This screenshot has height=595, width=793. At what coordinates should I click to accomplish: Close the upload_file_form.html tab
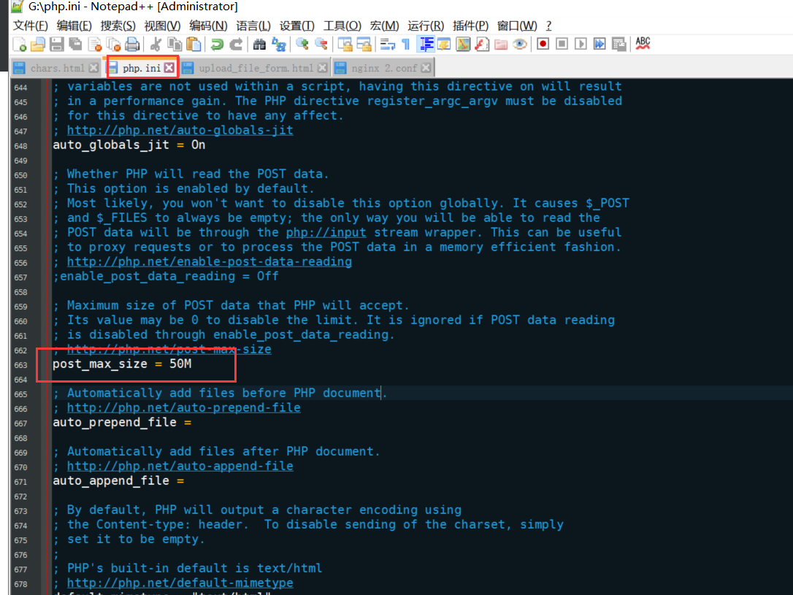click(x=322, y=68)
